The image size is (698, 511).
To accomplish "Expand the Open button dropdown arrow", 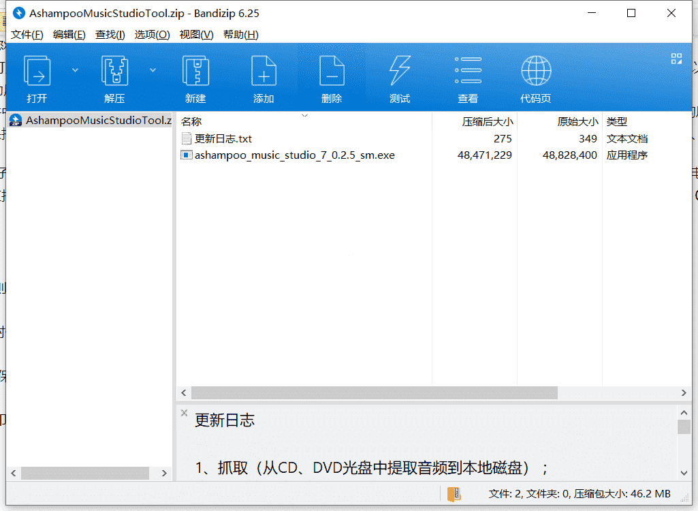I will tap(75, 70).
